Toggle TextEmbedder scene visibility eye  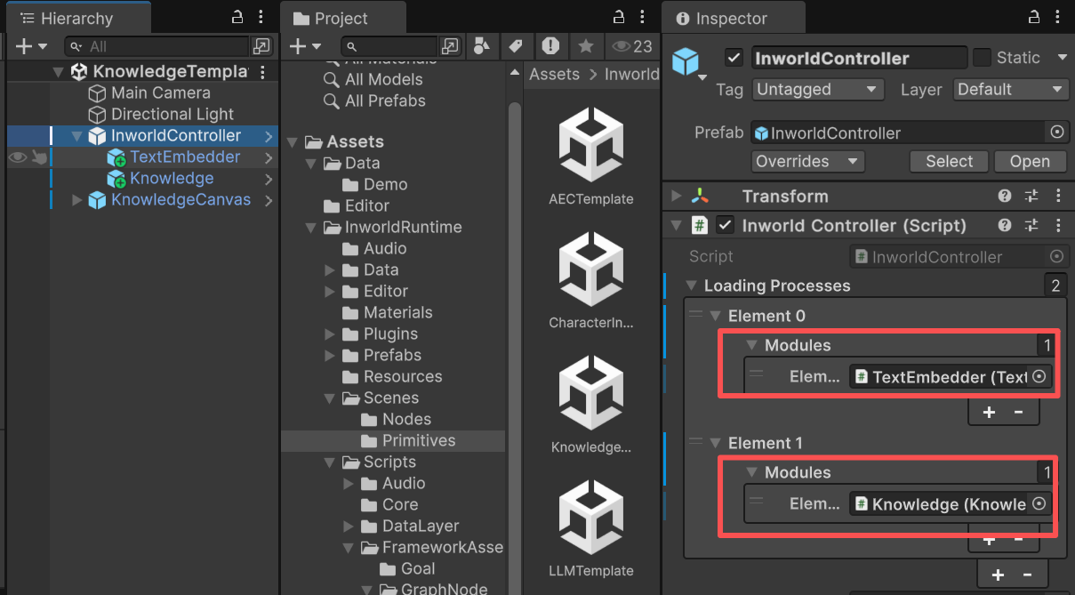click(17, 157)
